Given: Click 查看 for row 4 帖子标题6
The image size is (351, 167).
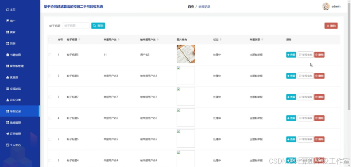Looking at the screenshot, I should pyautogui.click(x=291, y=118).
